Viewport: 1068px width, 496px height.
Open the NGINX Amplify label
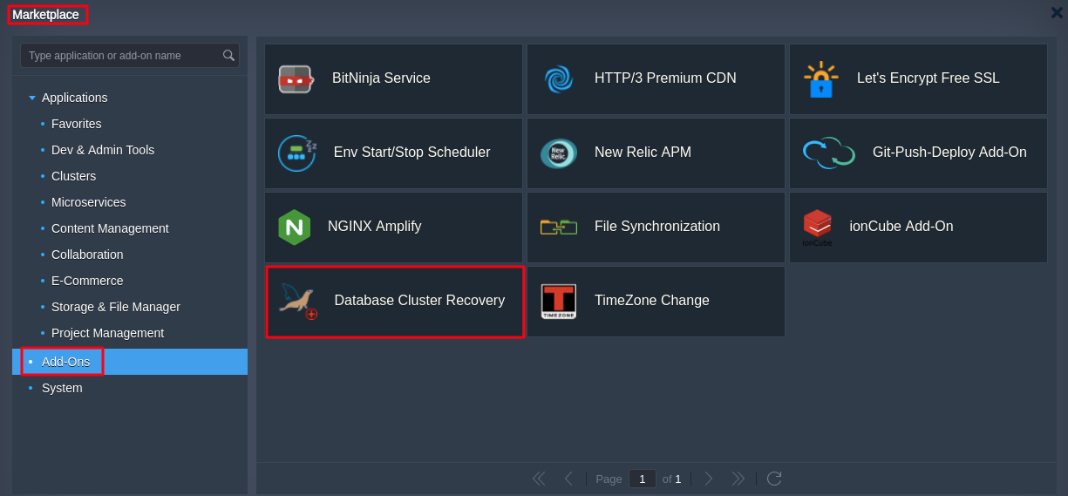[x=375, y=227]
